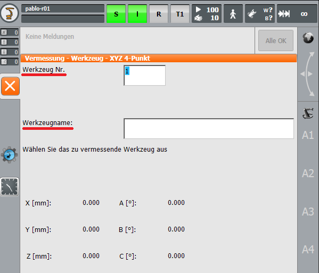Click the Werkzeugname text field
Viewport: 319px width, 273px height.
(209, 129)
